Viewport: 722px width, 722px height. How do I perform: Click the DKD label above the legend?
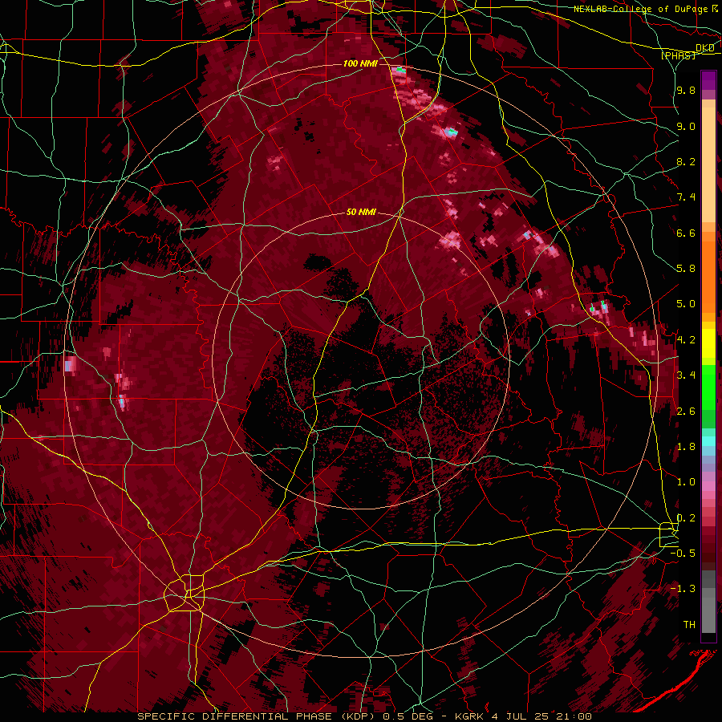click(705, 47)
